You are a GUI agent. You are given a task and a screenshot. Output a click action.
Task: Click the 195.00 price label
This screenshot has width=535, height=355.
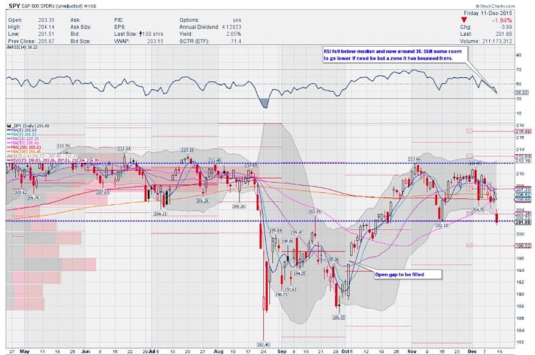pyautogui.click(x=333, y=260)
